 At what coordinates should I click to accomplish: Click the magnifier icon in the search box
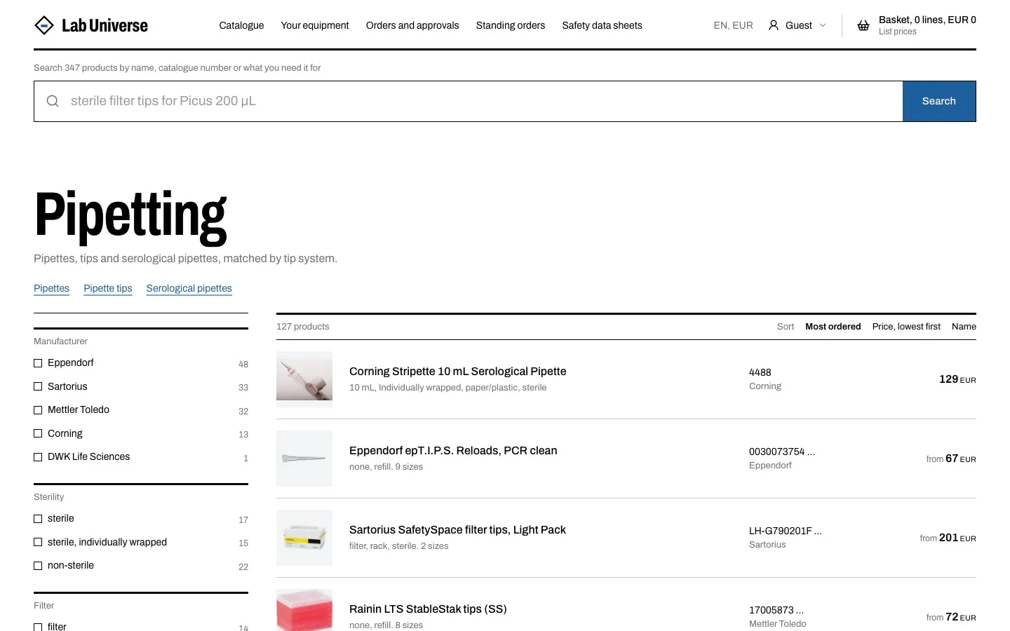53,101
